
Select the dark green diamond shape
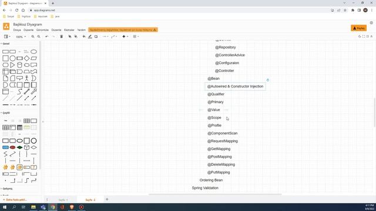click(x=19, y=147)
